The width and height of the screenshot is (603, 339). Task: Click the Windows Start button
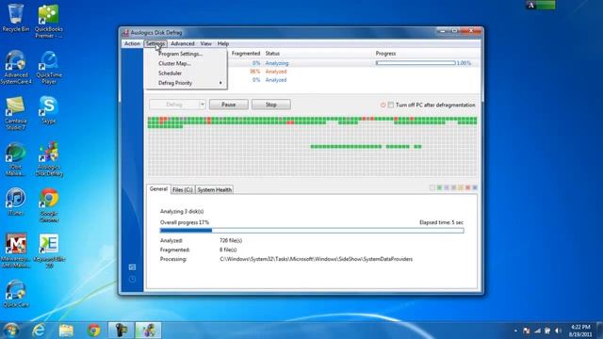pos(11,331)
